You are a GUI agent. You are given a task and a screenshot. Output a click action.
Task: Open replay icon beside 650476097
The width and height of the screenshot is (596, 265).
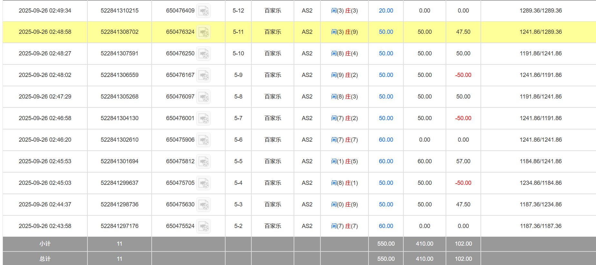(x=204, y=97)
